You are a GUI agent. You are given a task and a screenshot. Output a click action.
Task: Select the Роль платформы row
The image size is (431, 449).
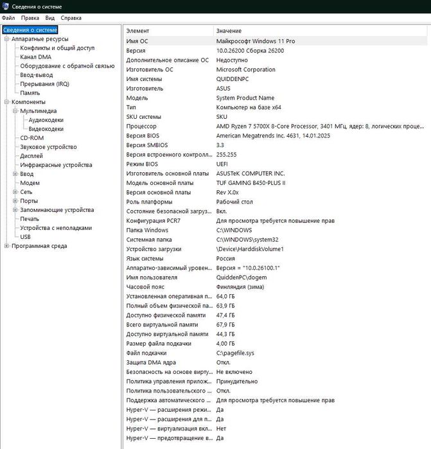click(x=276, y=202)
